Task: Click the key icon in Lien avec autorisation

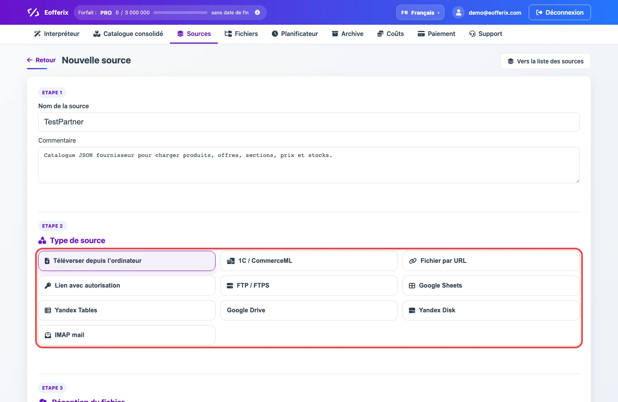Action: coord(48,286)
